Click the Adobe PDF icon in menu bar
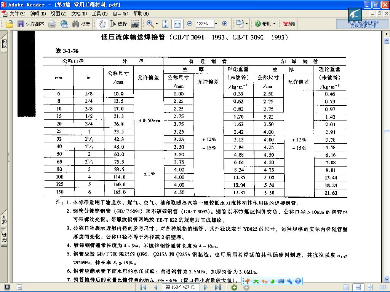Screen dimensions: 390x292 click(5, 14)
